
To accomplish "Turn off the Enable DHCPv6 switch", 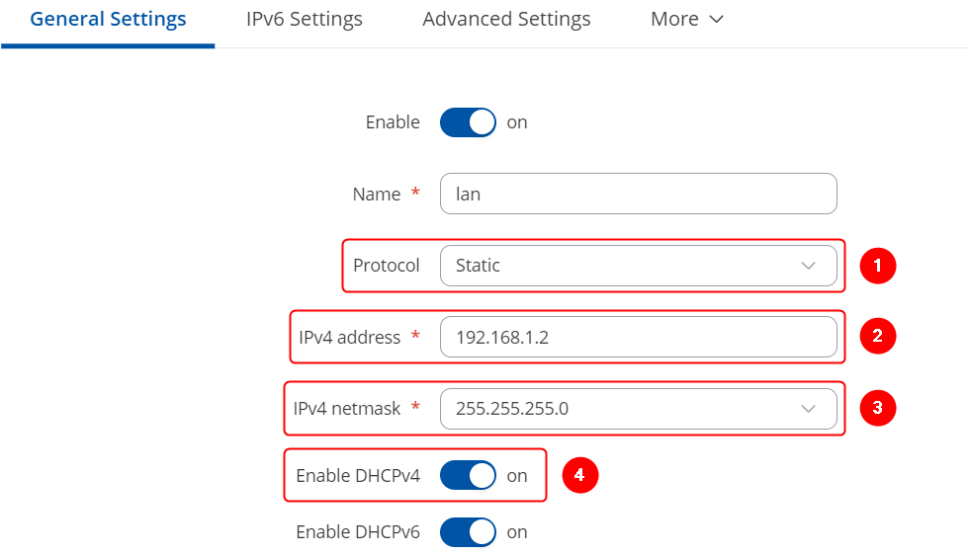I will [468, 532].
